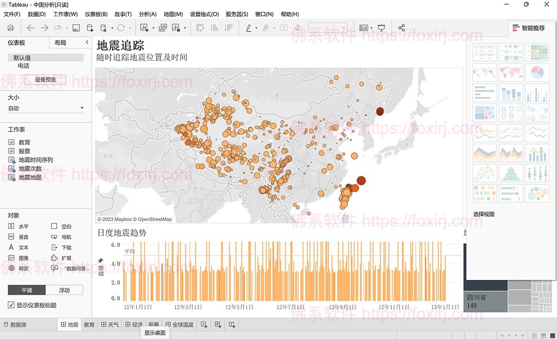Screen dimensions: 557x339
Task: Switch layout mode to 浮动
Action: tap(65, 290)
